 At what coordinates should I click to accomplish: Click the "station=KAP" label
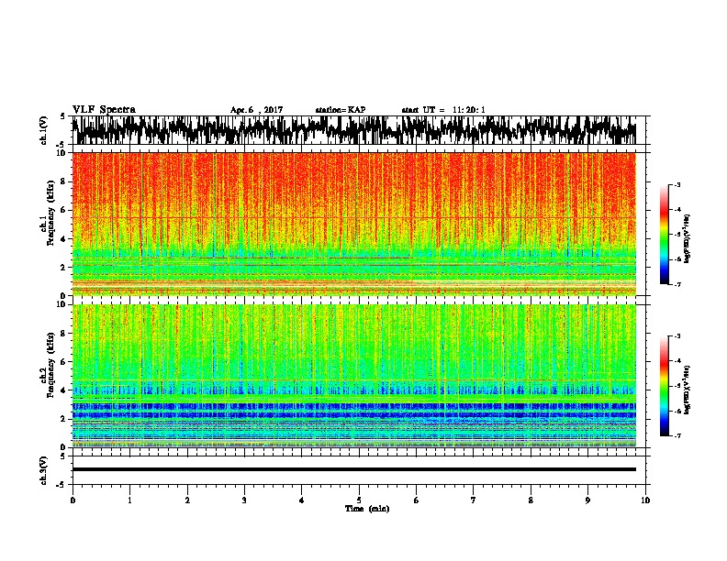[x=341, y=110]
